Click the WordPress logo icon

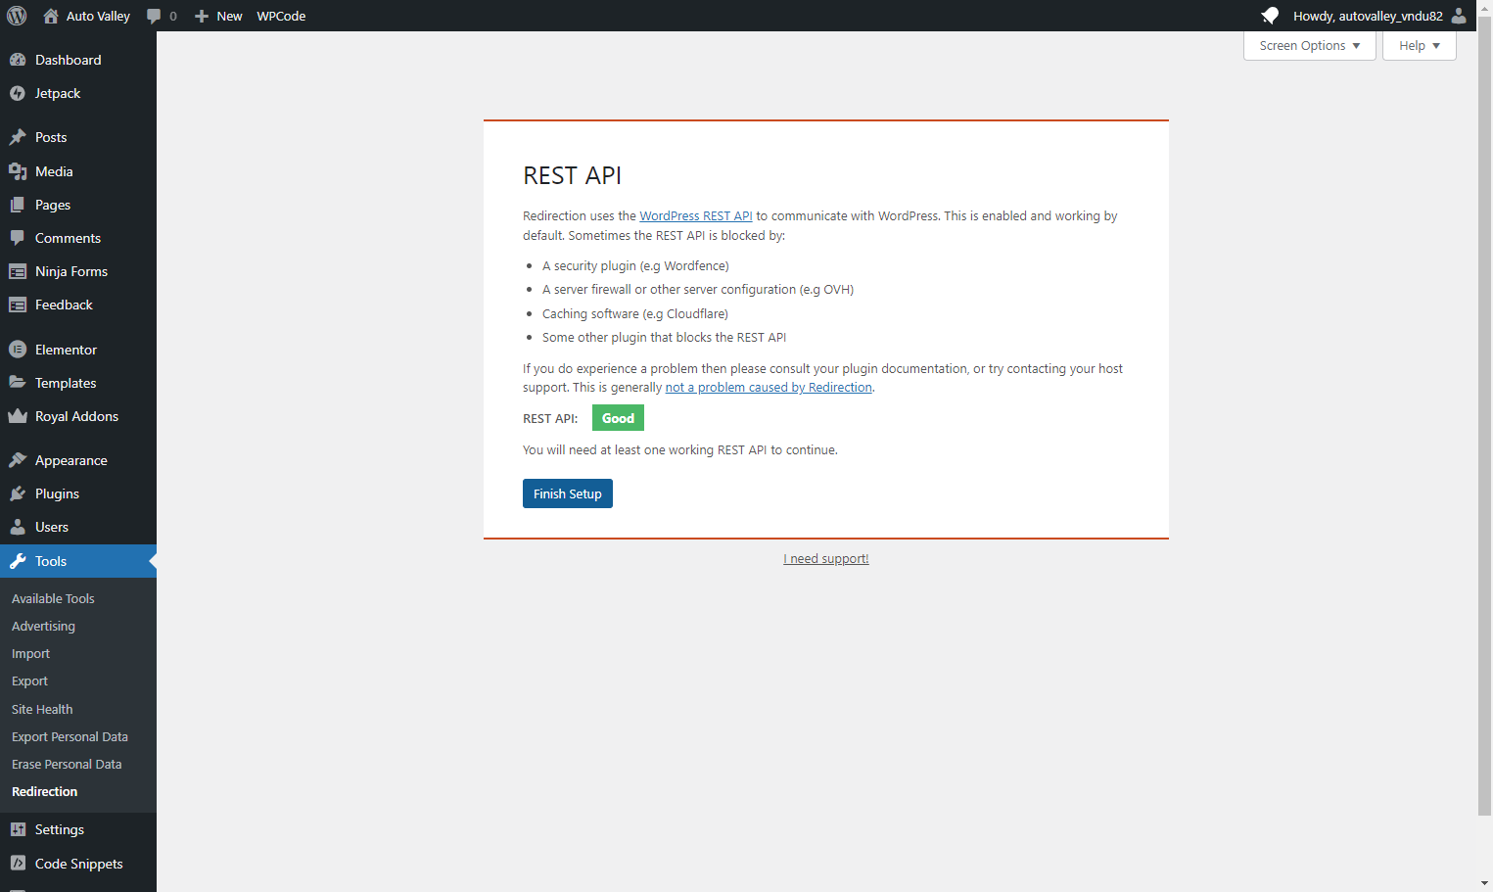point(17,16)
